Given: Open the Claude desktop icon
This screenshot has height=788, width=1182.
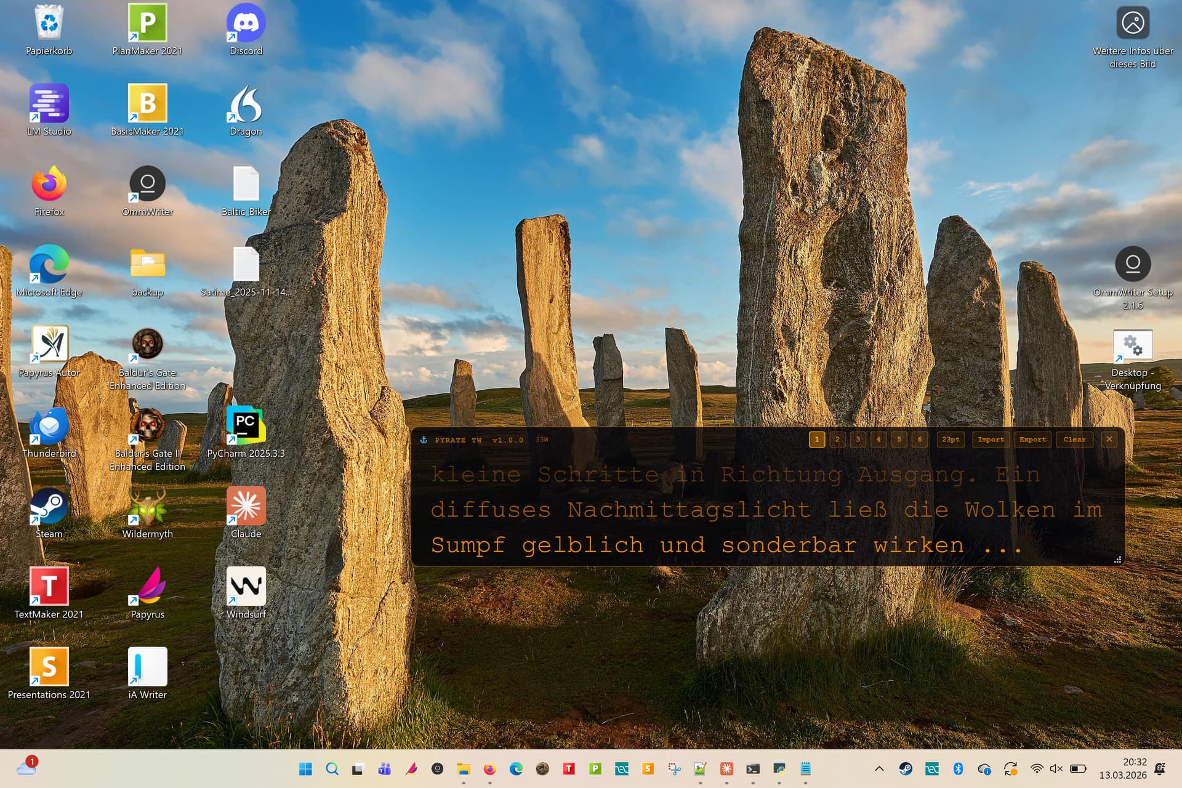Looking at the screenshot, I should (246, 507).
